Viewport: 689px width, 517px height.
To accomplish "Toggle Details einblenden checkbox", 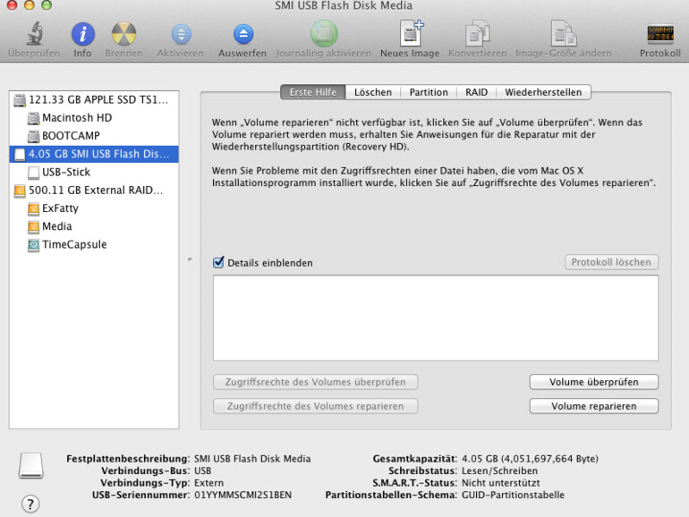I will pos(218,262).
